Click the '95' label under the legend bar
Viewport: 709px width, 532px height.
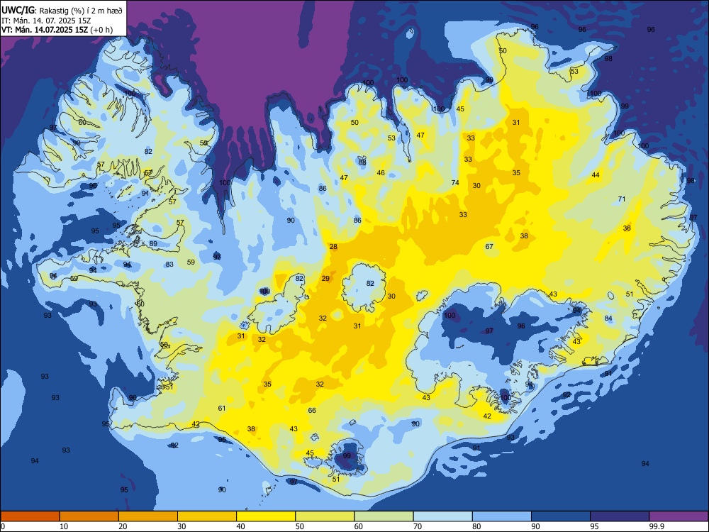[x=595, y=526]
